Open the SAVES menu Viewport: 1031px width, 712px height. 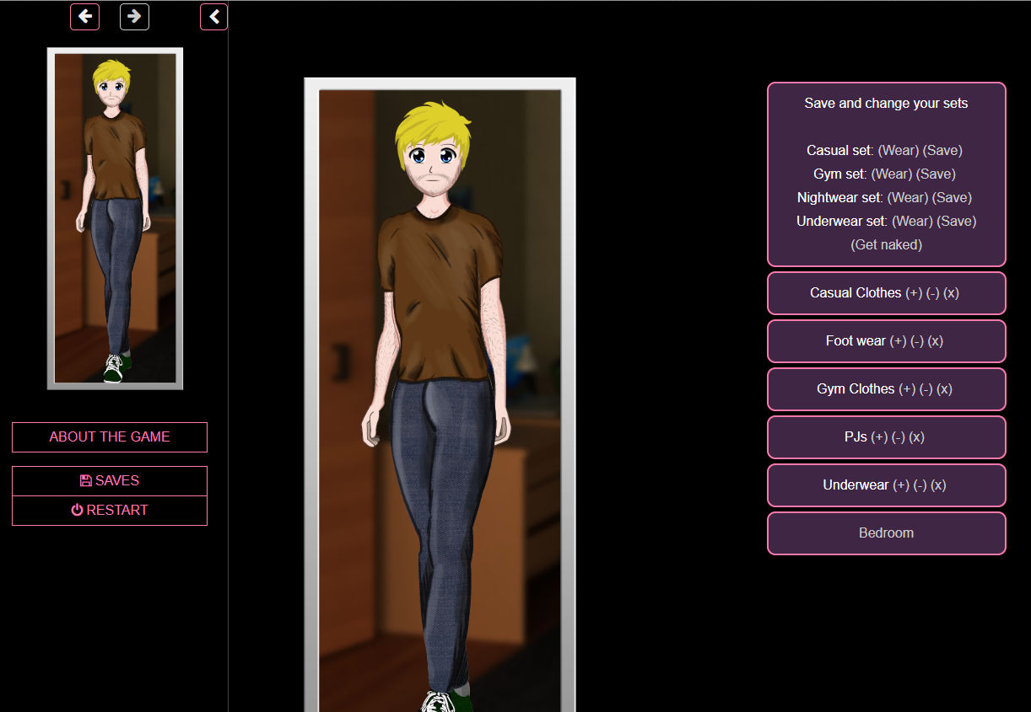point(110,481)
